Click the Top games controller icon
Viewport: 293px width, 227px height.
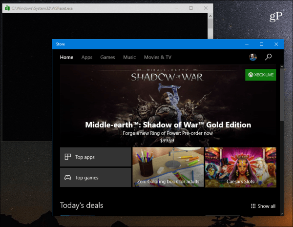(x=68, y=177)
